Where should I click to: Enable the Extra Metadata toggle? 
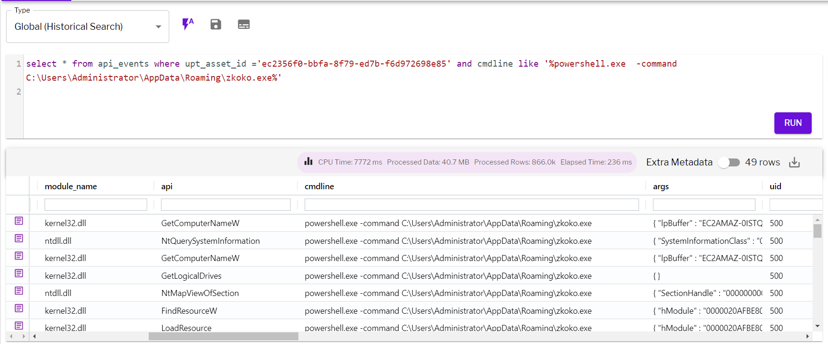[x=729, y=162]
